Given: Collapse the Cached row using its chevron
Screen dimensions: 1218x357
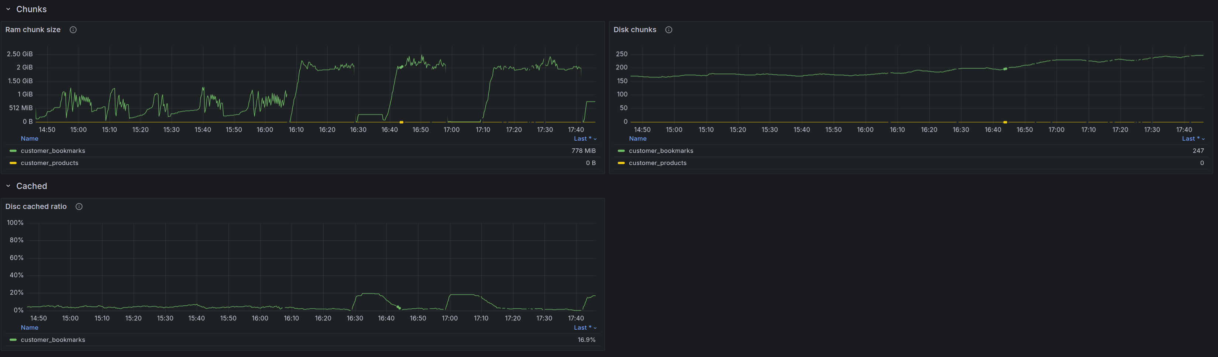Looking at the screenshot, I should [x=8, y=186].
